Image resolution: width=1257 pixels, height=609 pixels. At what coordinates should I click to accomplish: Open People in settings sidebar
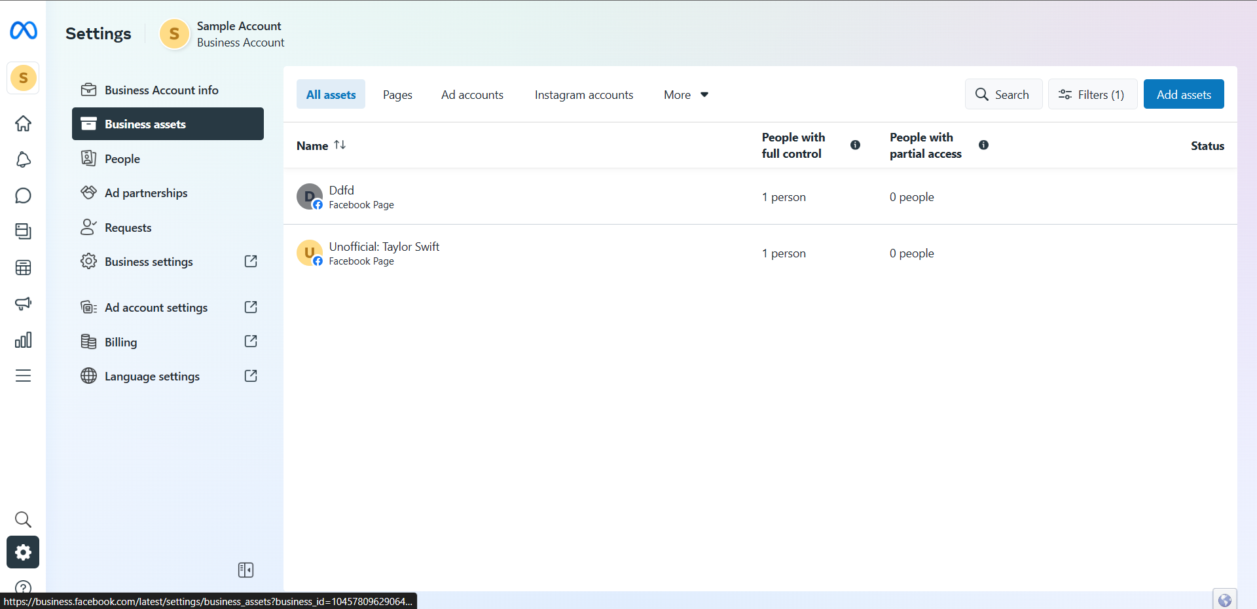click(168, 158)
